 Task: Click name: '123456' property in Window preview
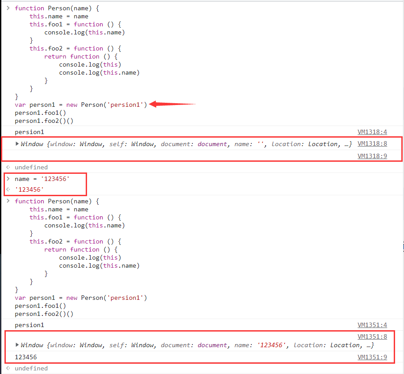[x=259, y=345]
